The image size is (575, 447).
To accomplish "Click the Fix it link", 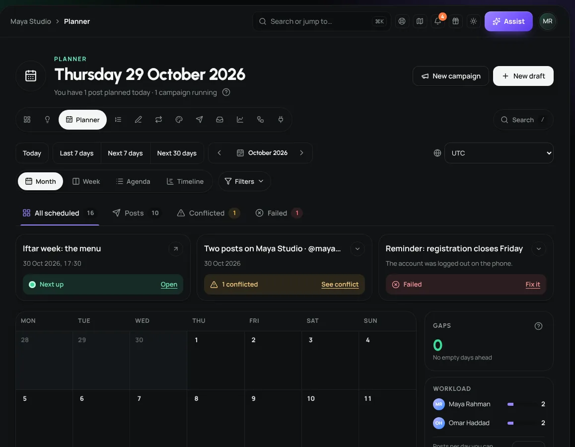I will click(532, 285).
